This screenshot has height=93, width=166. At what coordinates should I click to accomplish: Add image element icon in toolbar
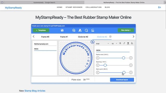[x=93, y=30]
